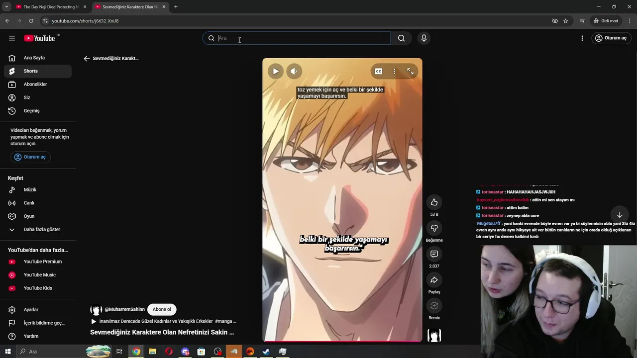
Task: Subscribe with Abone ol button
Action: click(x=162, y=309)
